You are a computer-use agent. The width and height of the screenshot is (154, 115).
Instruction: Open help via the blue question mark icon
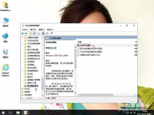[x=43, y=33]
